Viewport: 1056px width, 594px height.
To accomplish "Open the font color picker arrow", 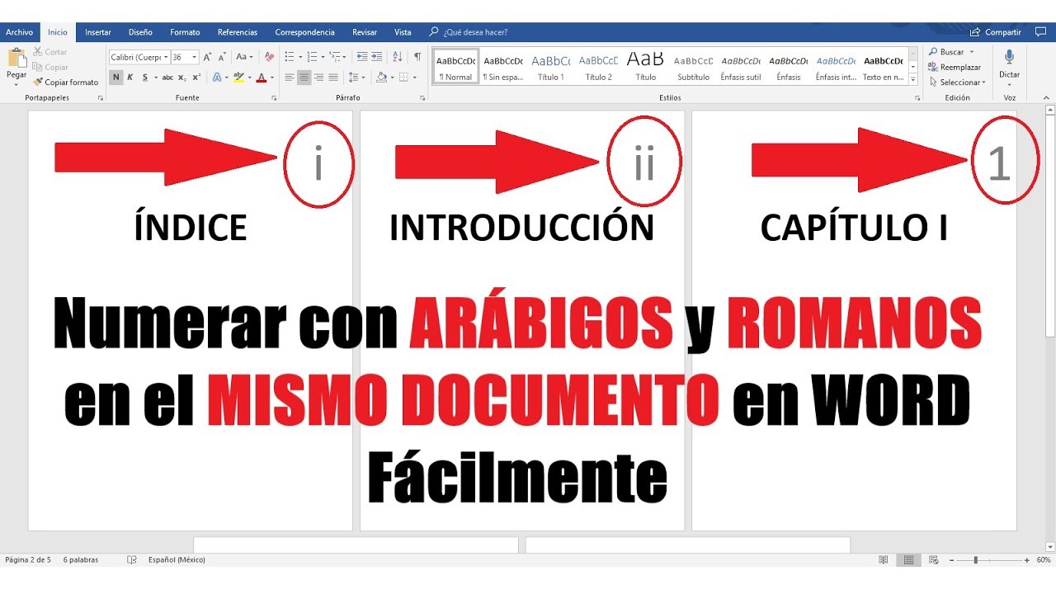I will 272,78.
